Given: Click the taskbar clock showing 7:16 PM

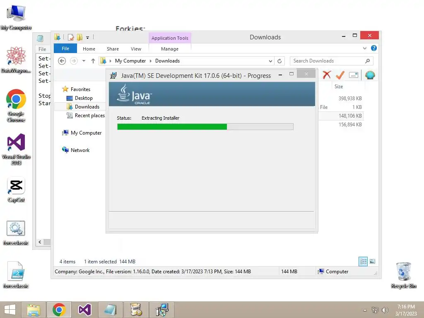Looking at the screenshot, I should coord(406,310).
